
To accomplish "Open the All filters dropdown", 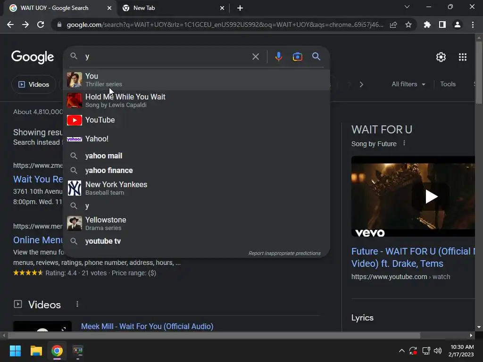I will [x=408, y=84].
